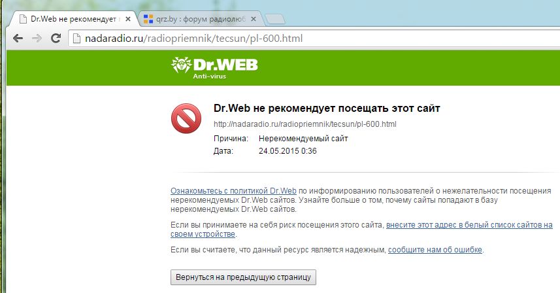
Task: Reload the page with the refresh icon
Action: 55,39
